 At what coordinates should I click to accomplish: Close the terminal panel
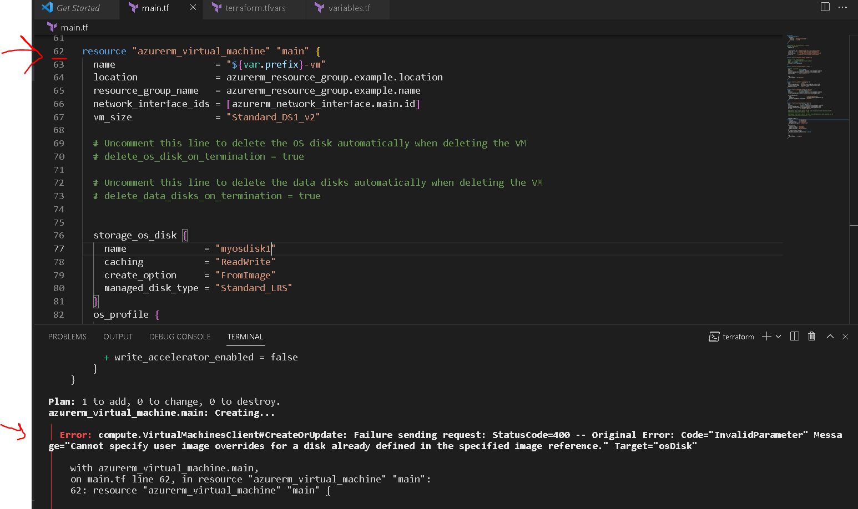click(x=845, y=337)
